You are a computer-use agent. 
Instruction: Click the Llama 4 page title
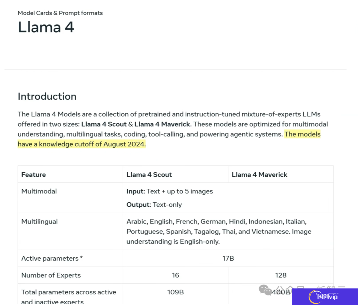pos(46,27)
